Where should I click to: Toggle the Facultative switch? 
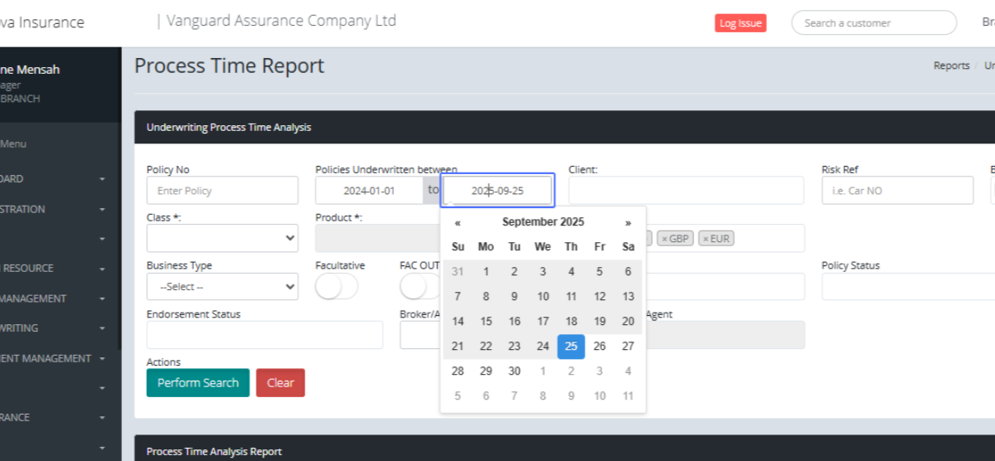point(337,287)
